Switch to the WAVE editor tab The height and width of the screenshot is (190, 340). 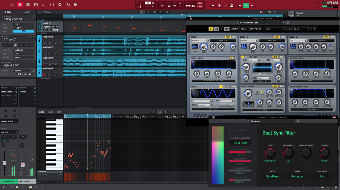[x=50, y=112]
